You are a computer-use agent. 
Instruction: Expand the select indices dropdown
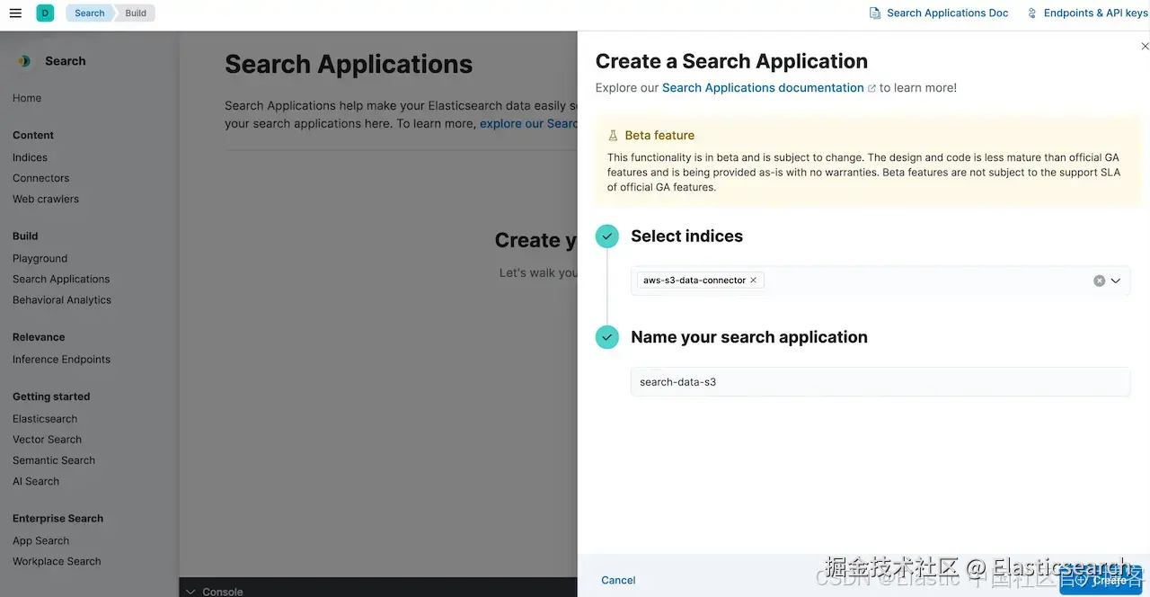pos(1116,281)
